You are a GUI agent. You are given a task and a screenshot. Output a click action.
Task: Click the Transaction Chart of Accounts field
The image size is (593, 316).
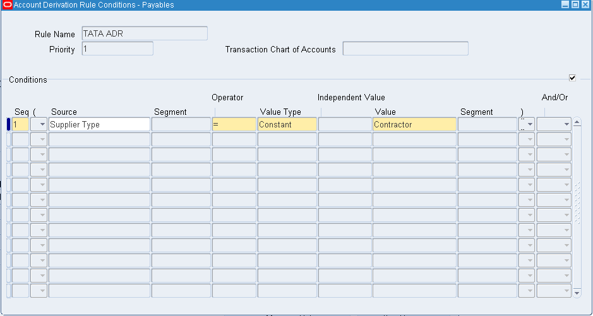tap(405, 49)
